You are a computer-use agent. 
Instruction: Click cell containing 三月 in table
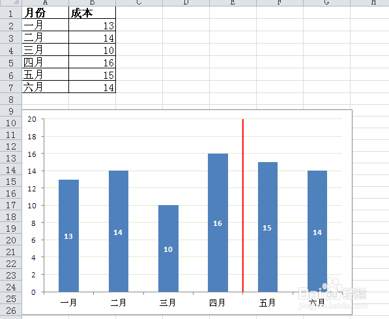46,50
